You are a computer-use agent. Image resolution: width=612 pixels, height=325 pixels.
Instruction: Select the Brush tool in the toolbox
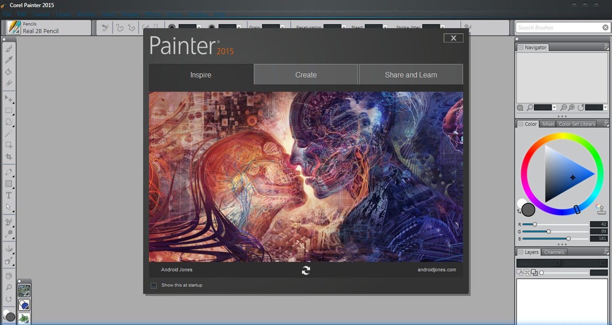point(9,48)
